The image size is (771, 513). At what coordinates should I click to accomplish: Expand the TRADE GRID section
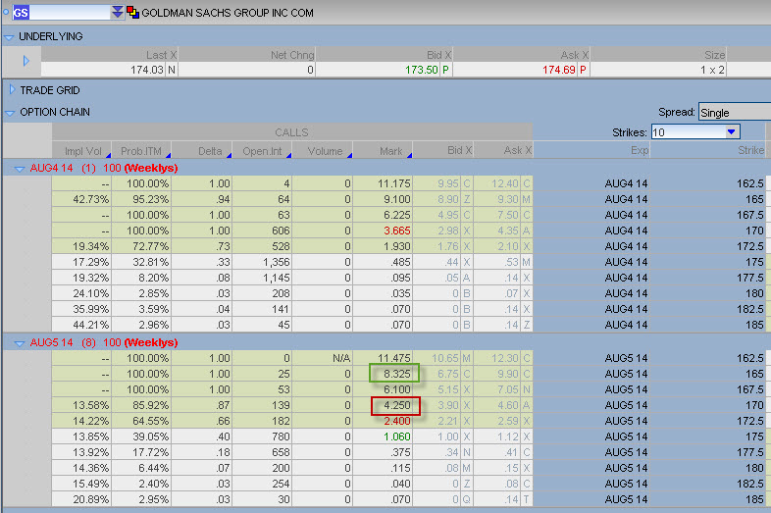[12, 90]
